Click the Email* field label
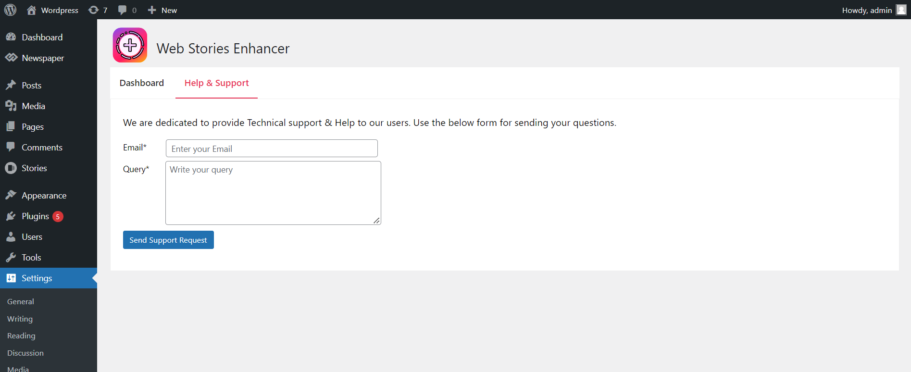Screen dimensions: 911x372 coord(135,148)
